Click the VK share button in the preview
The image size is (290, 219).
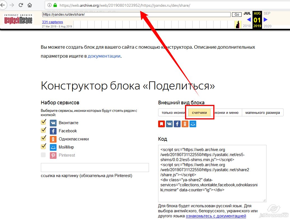(169, 124)
